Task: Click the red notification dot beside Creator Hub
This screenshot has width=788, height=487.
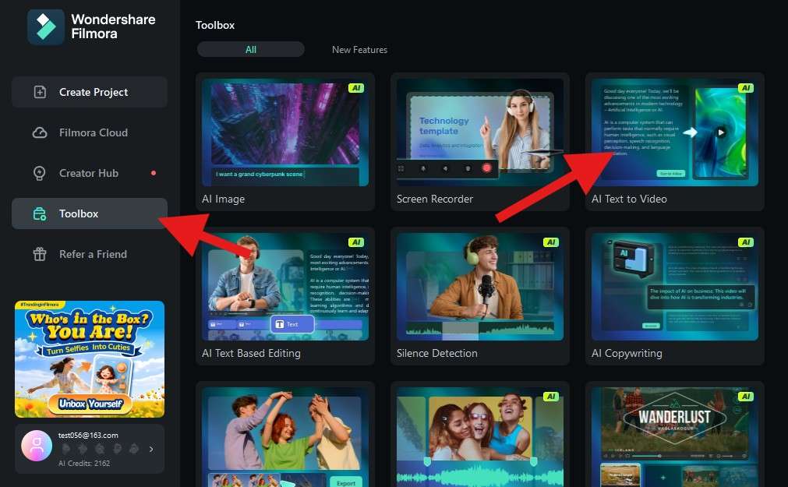Action: coord(154,173)
